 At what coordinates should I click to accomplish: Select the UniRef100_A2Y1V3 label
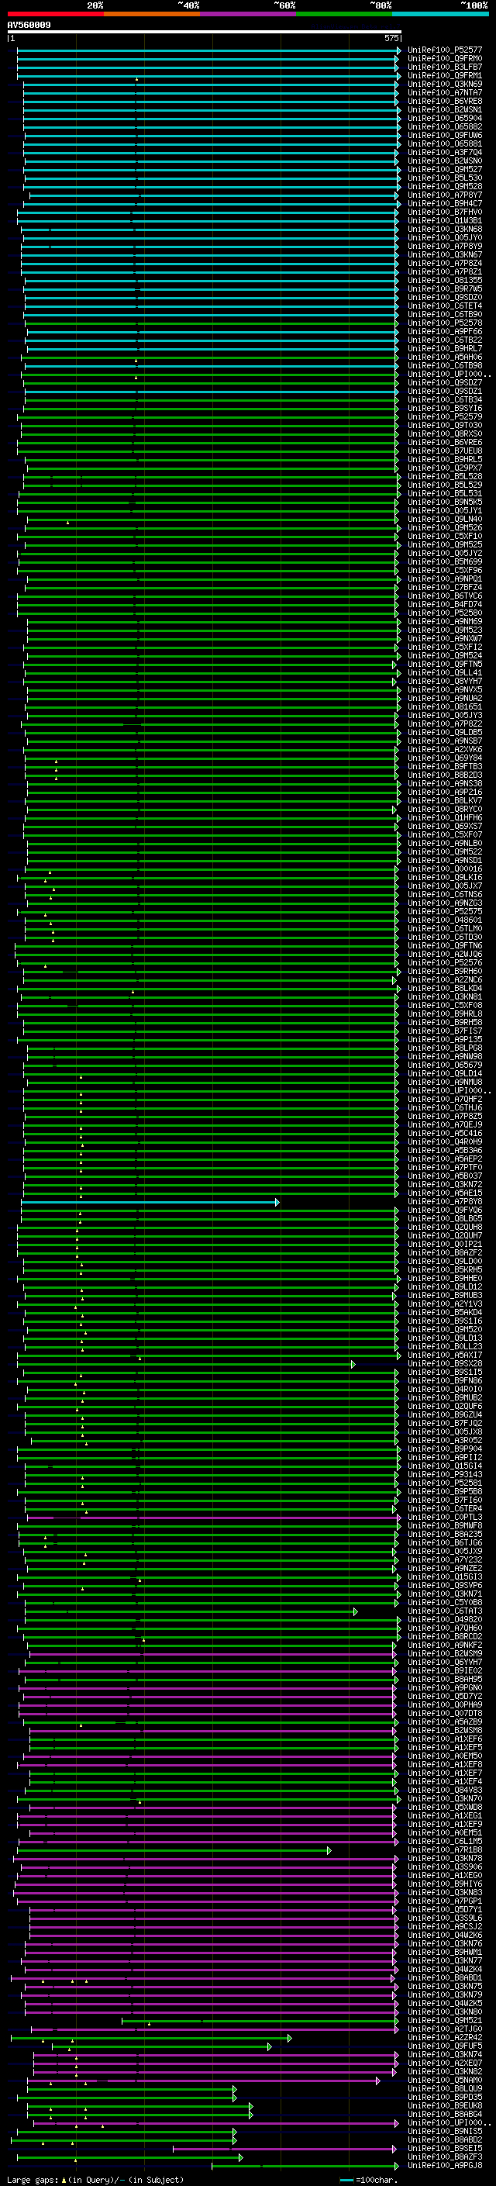445,1304
